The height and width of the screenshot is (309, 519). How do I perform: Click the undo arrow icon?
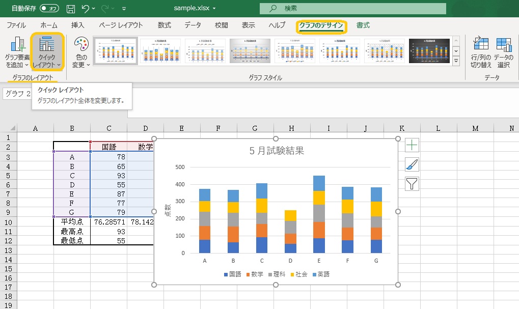click(x=86, y=9)
